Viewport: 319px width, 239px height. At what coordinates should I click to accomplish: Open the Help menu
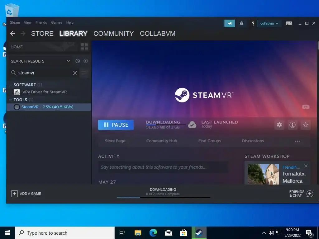(x=70, y=22)
